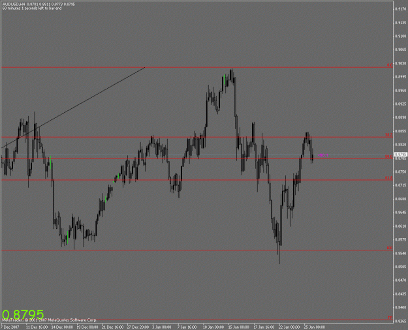Click the '60 minutes 1 seconds left' countdown text

tap(32, 8)
